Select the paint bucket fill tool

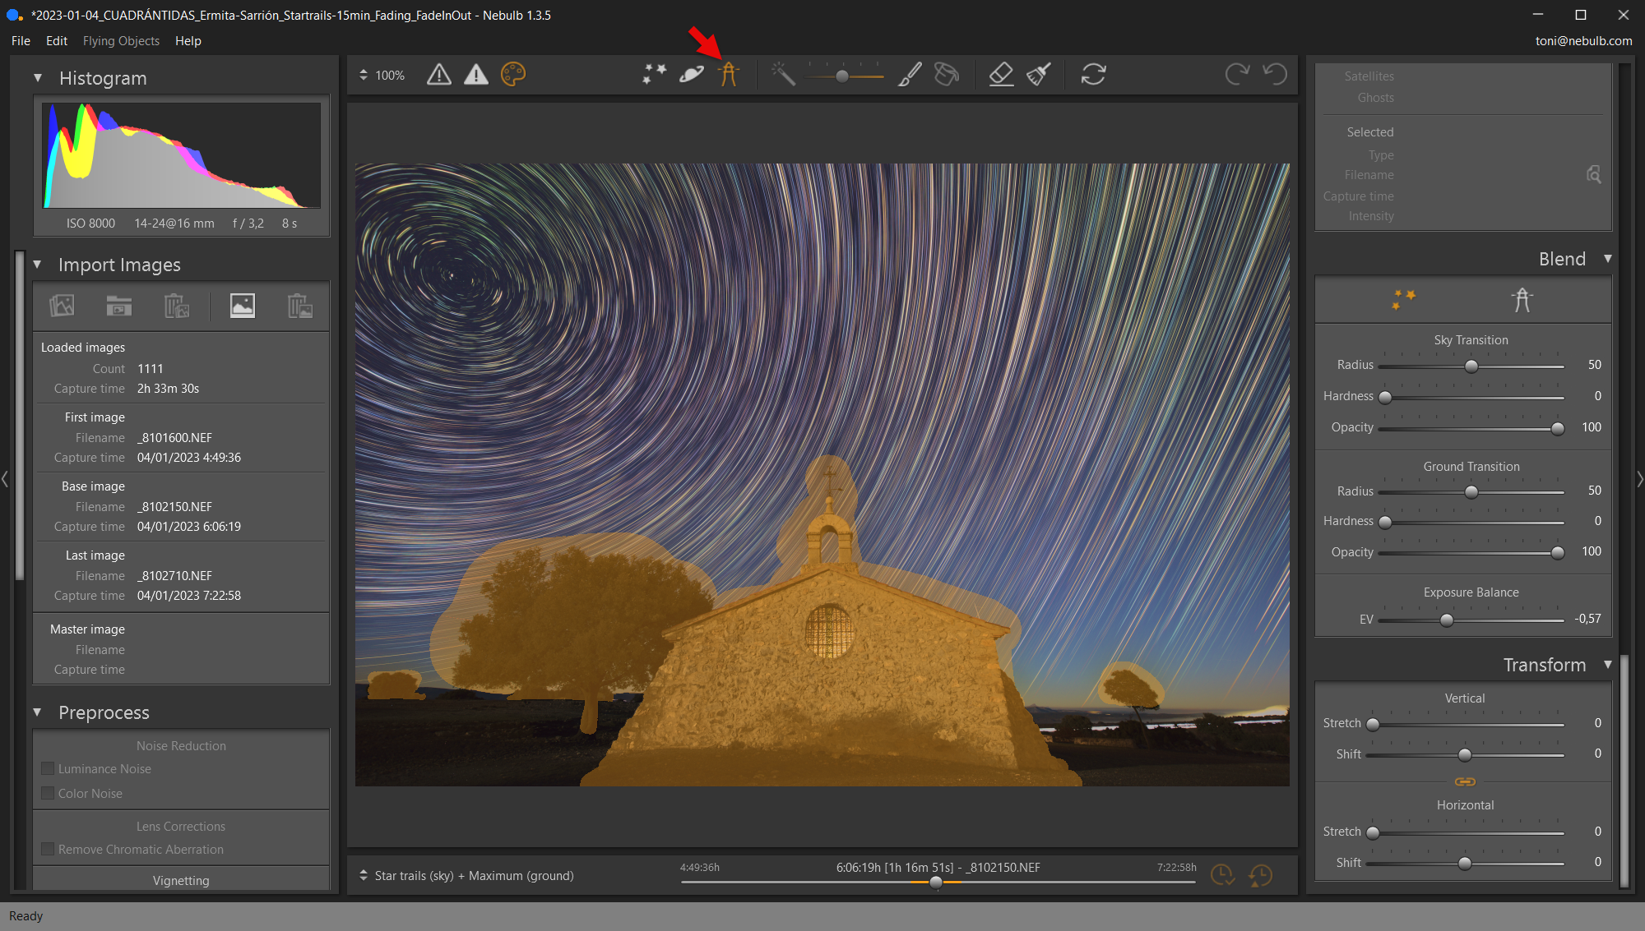(947, 75)
